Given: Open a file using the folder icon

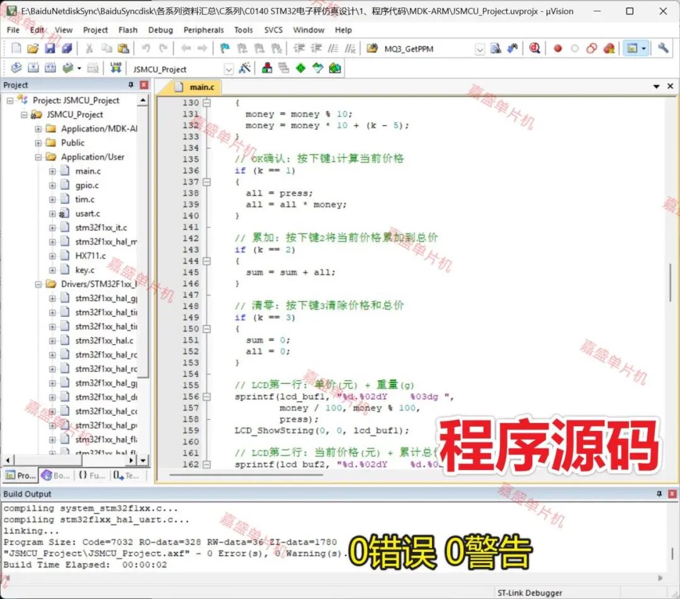Looking at the screenshot, I should tap(33, 48).
